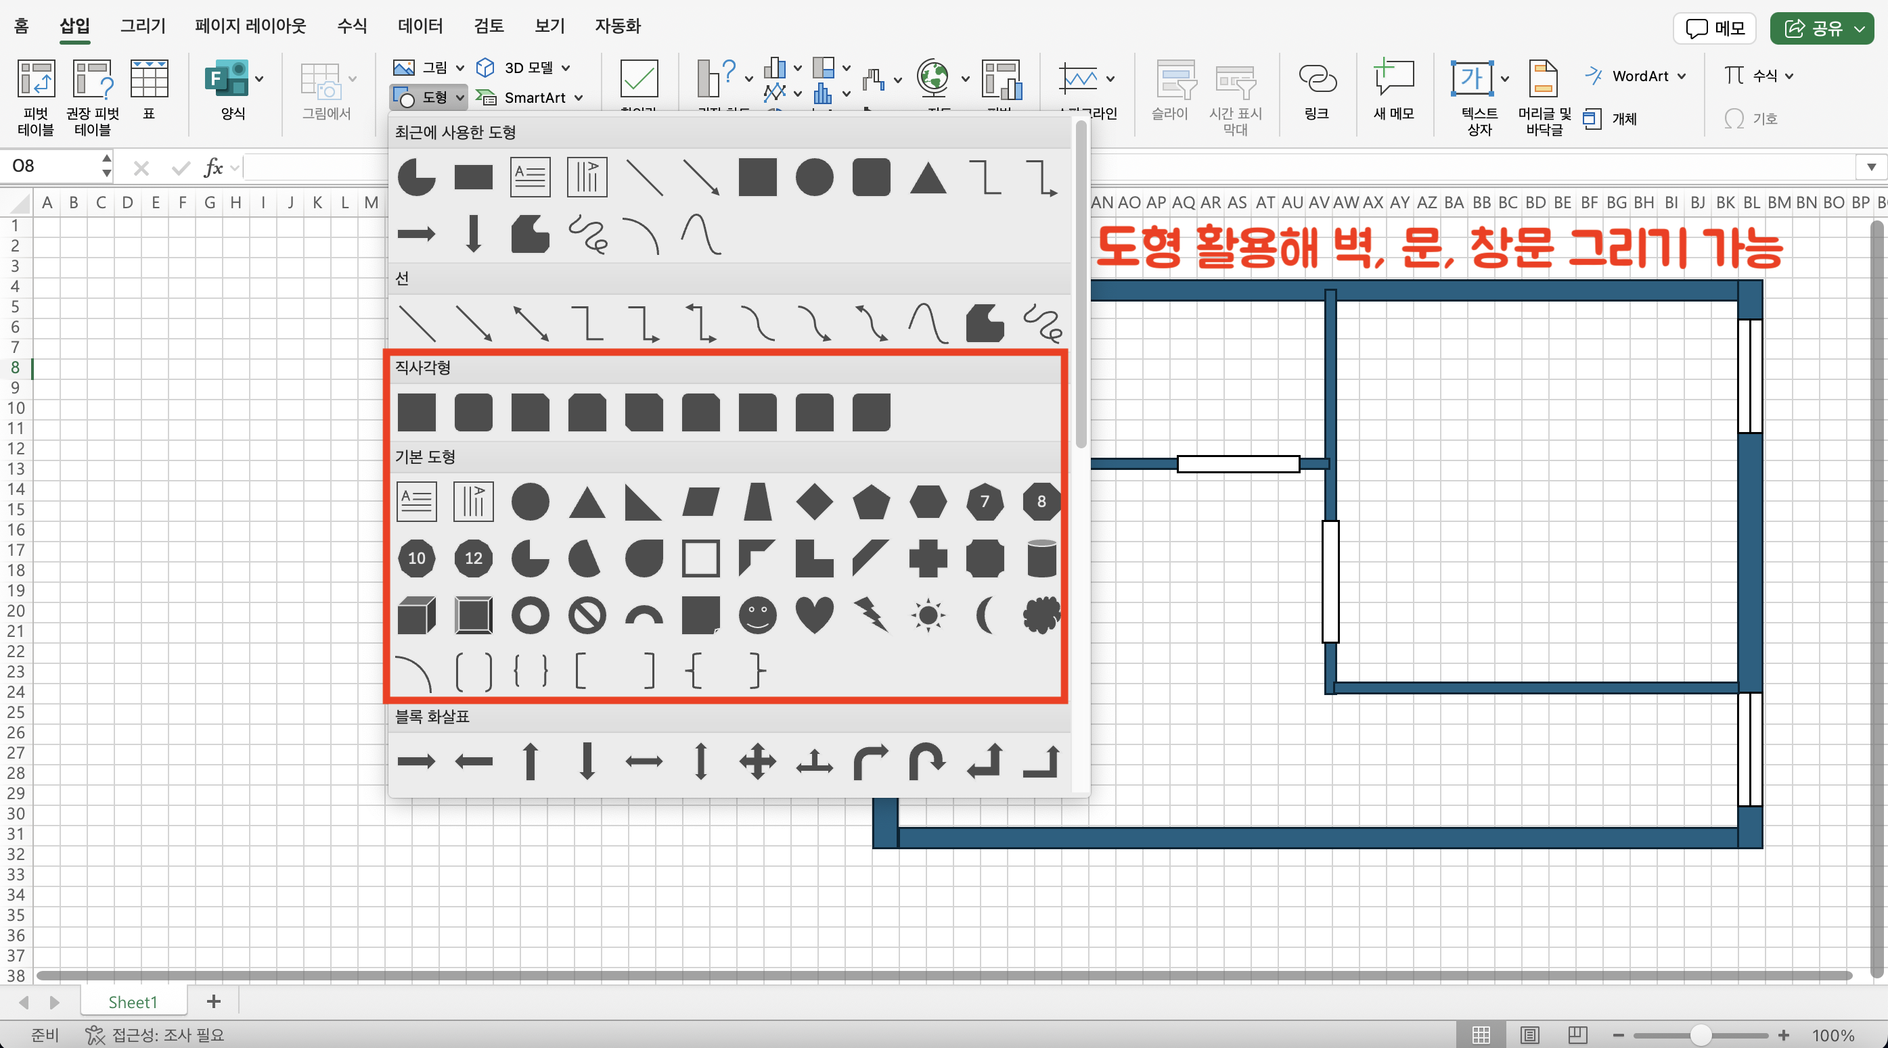This screenshot has width=1888, height=1048.
Task: Choose the smiley face shape
Action: (758, 615)
